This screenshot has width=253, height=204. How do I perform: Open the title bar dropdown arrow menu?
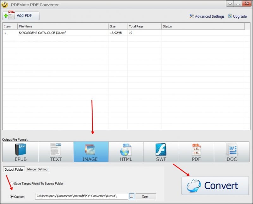[x=230, y=4]
